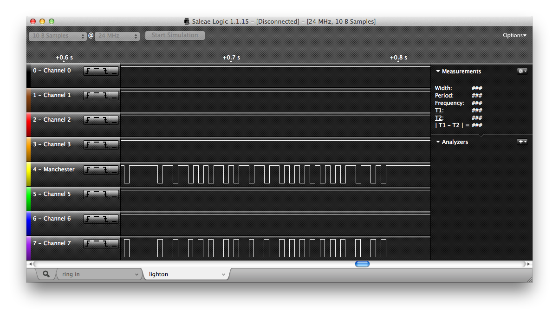Viewport: 559px width, 319px height.
Task: Click the T2 marker link
Action: [x=438, y=118]
